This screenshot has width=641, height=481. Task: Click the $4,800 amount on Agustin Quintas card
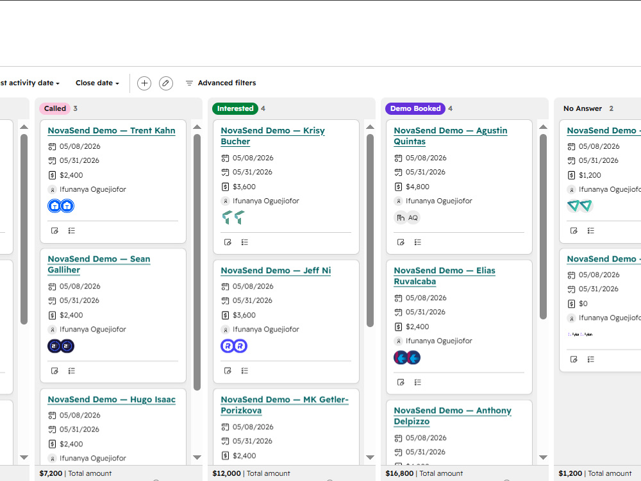pyautogui.click(x=417, y=187)
